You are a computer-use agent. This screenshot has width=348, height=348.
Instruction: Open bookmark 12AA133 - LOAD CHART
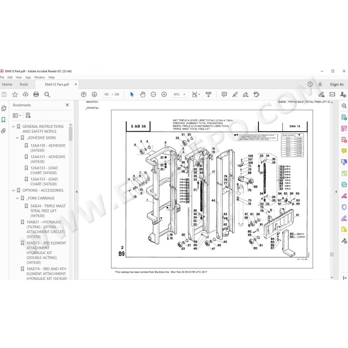[x=44, y=171]
